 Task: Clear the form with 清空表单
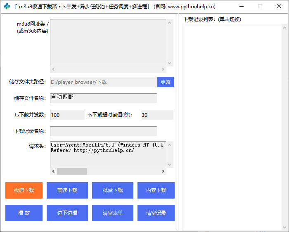[113, 213]
